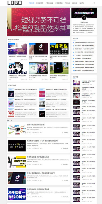Click the 热评文章 section heading
Image resolution: width=102 pixels, height=204 pixels.
[x=75, y=77]
